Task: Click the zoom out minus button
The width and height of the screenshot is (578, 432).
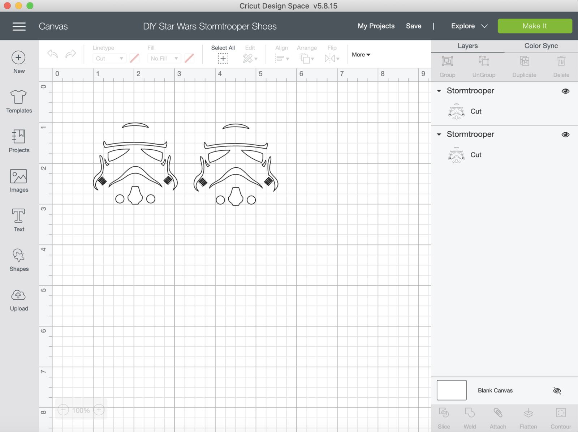Action: (x=63, y=410)
